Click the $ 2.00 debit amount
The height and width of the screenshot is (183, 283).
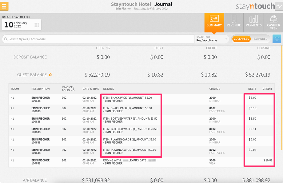tap(252, 139)
